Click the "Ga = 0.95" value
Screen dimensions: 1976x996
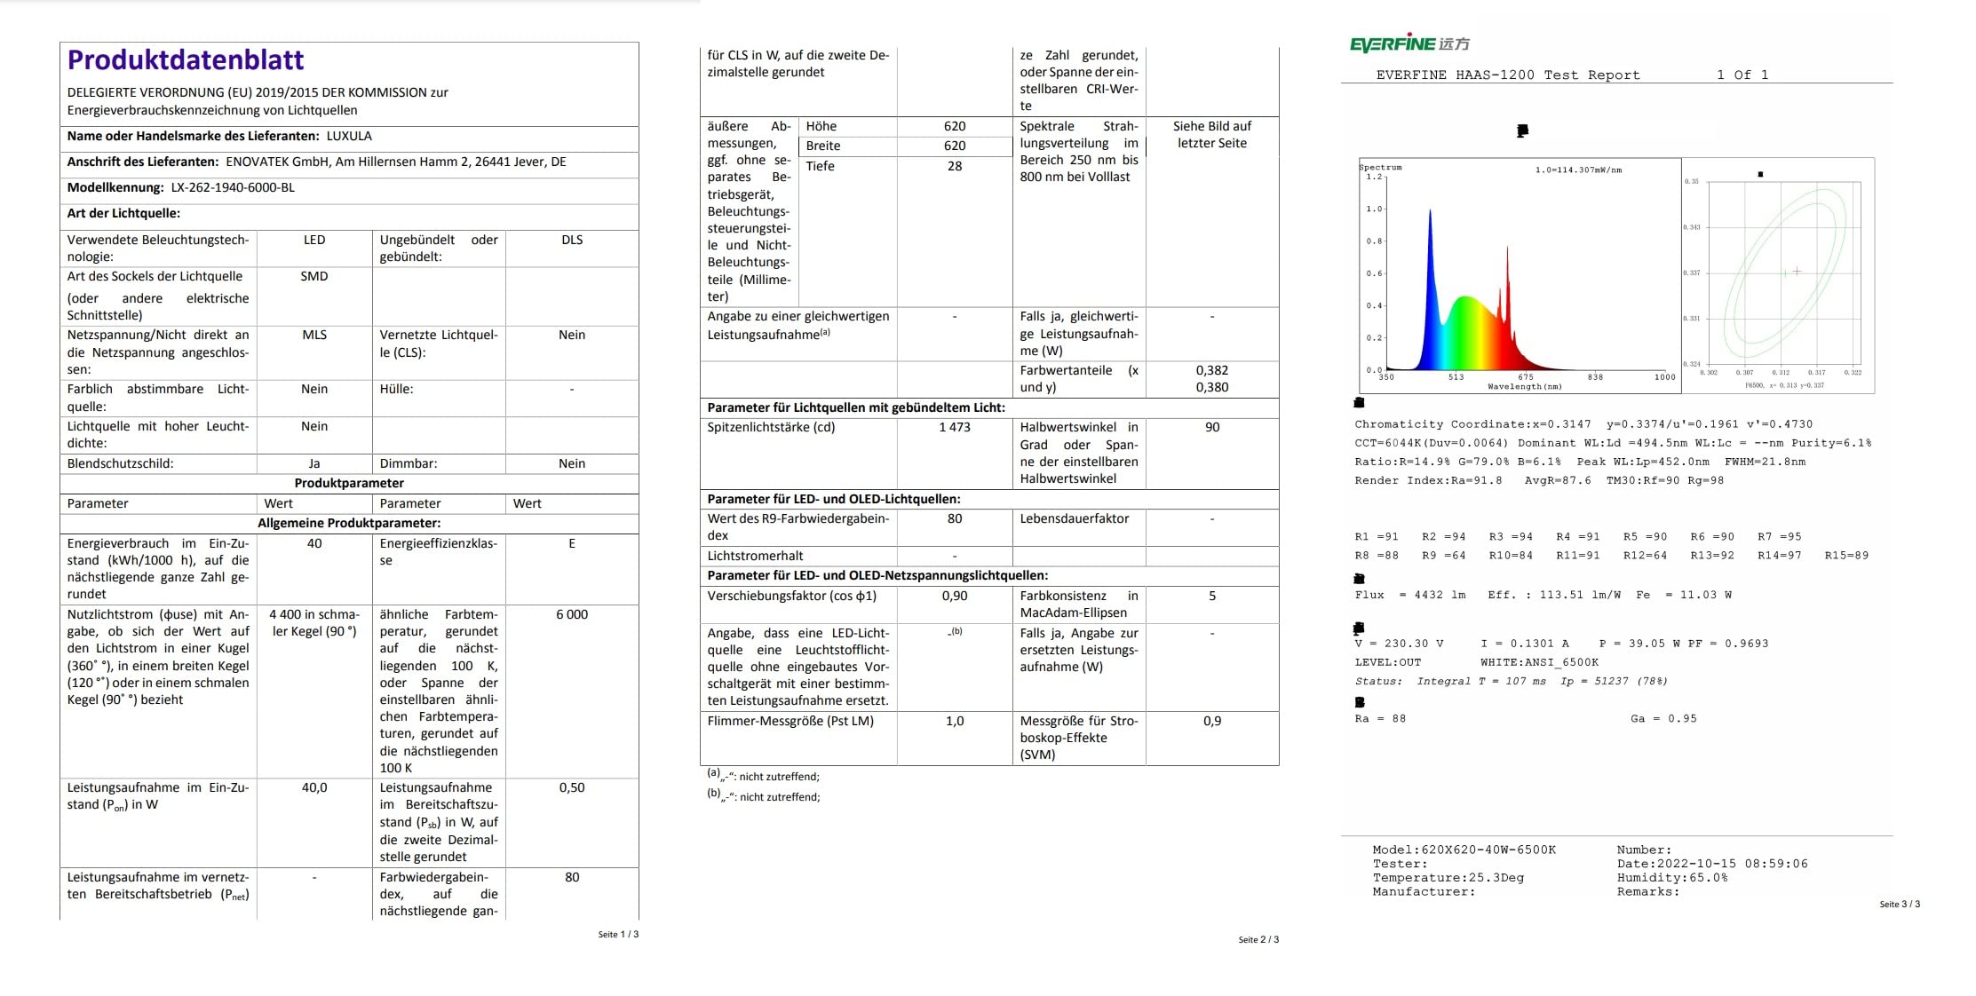pyautogui.click(x=1663, y=719)
